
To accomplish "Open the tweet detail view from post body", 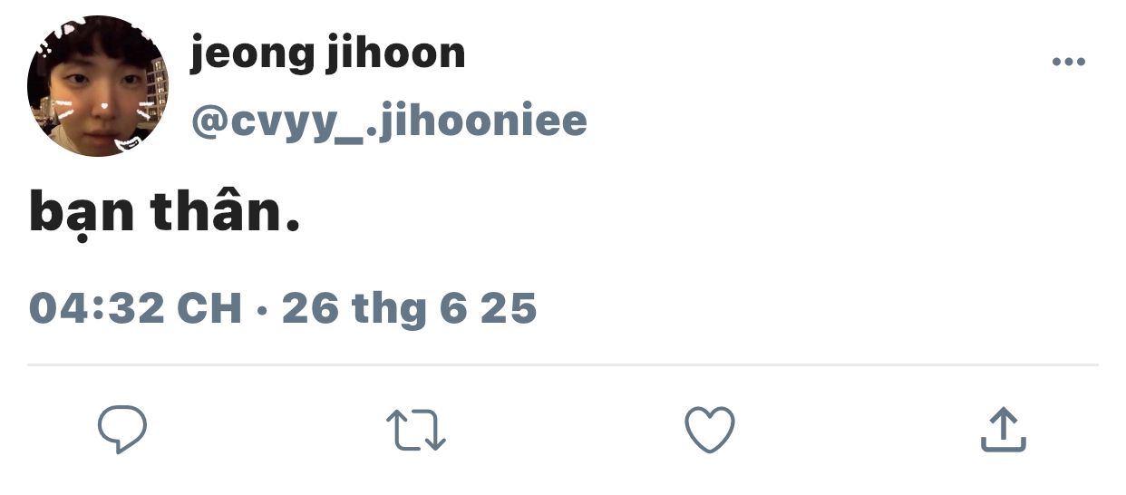I will point(164,213).
